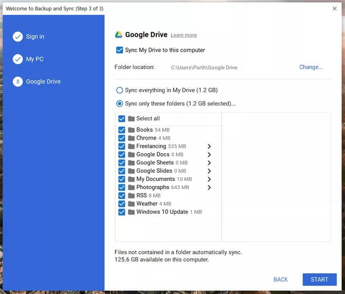
Task: Uncheck the Weather folder checkbox
Action: (122, 204)
